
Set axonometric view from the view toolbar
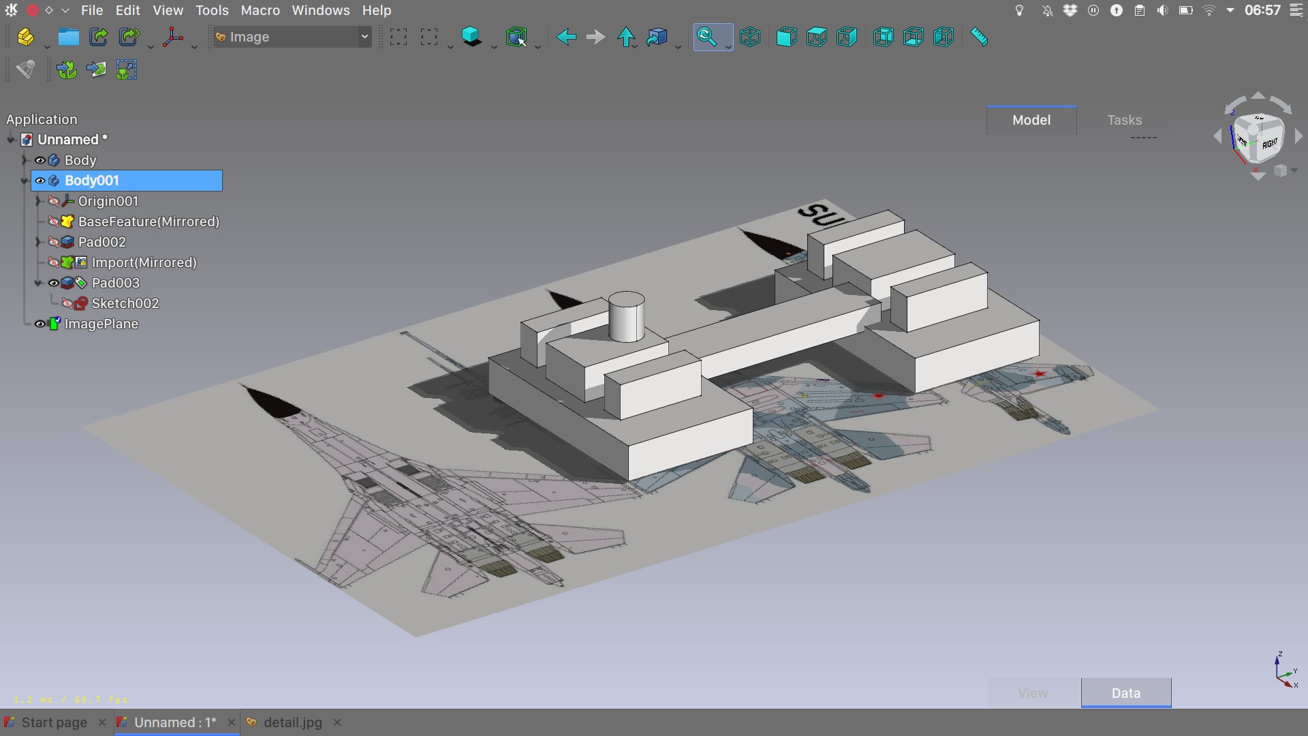coord(749,37)
